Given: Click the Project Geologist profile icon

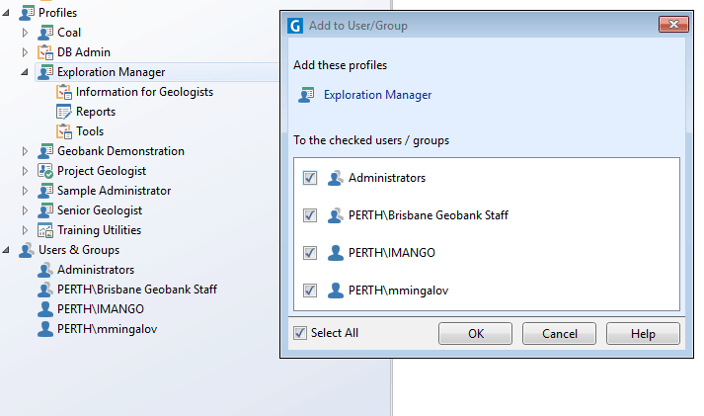Looking at the screenshot, I should pyautogui.click(x=44, y=171).
